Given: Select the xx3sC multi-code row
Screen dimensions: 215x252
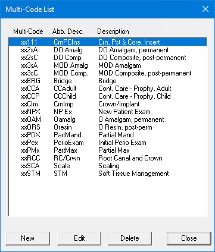Looking at the screenshot, I should tap(108, 73).
